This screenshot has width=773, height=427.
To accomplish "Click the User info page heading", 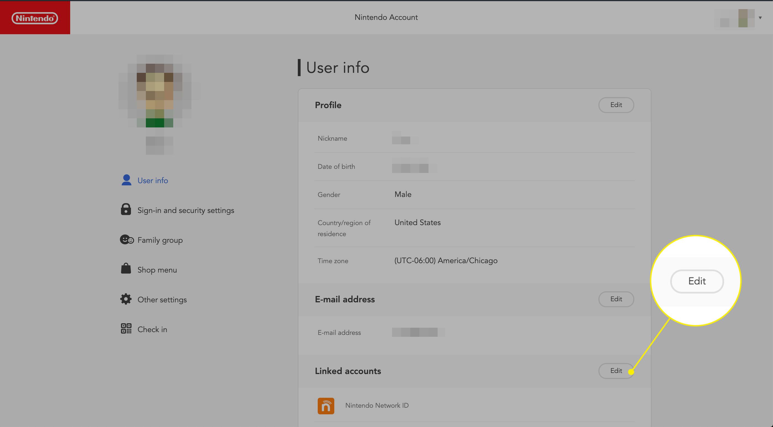I will 338,67.
